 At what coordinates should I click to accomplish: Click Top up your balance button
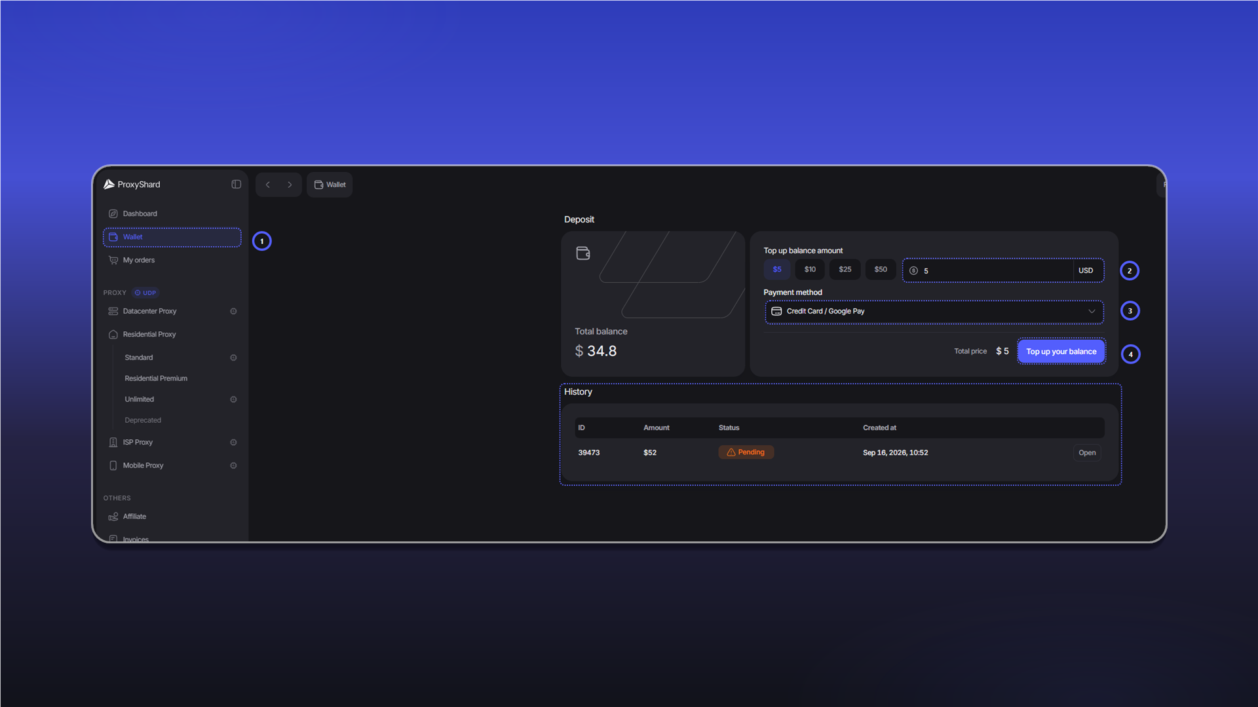click(x=1061, y=352)
